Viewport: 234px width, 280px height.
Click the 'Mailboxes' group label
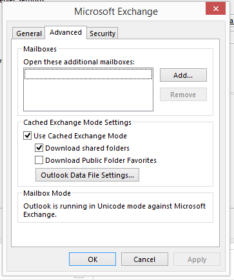[x=40, y=49]
